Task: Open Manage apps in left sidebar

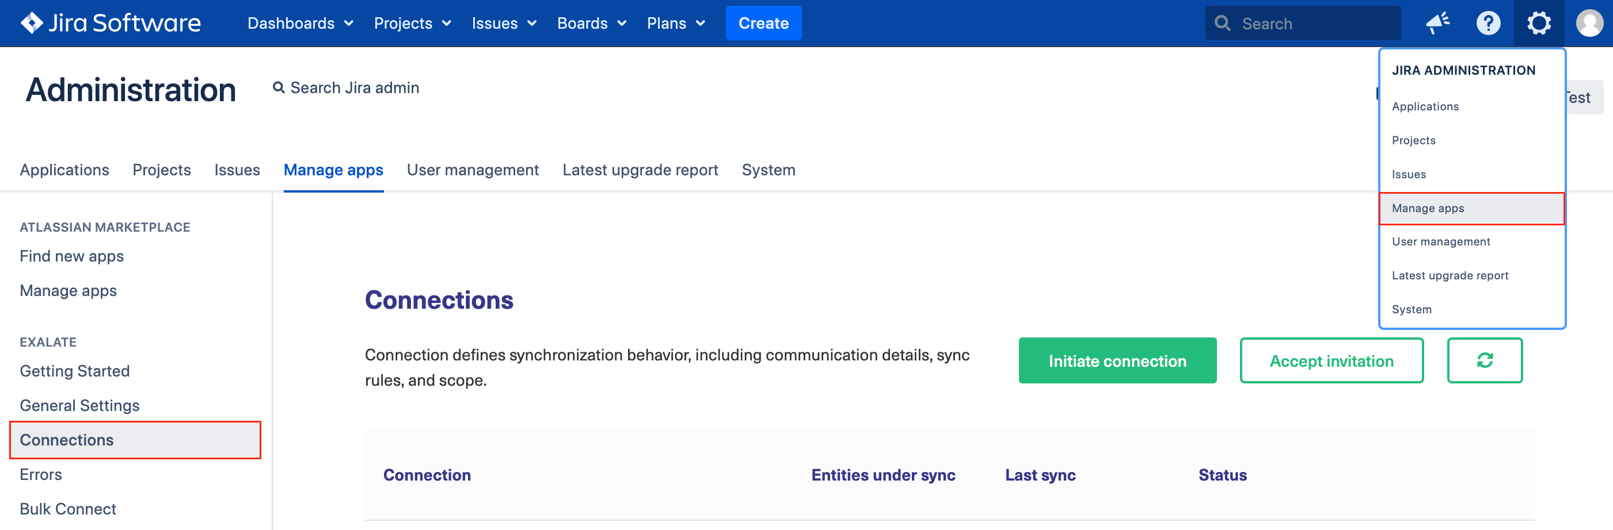Action: [69, 291]
